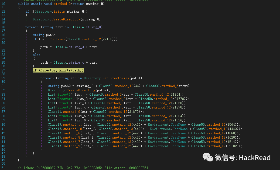280x170 pixels.
Task: Open Class40 on the list_ line
Action: point(96,95)
